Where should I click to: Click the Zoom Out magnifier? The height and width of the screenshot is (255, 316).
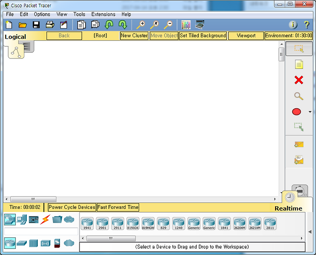click(x=168, y=25)
